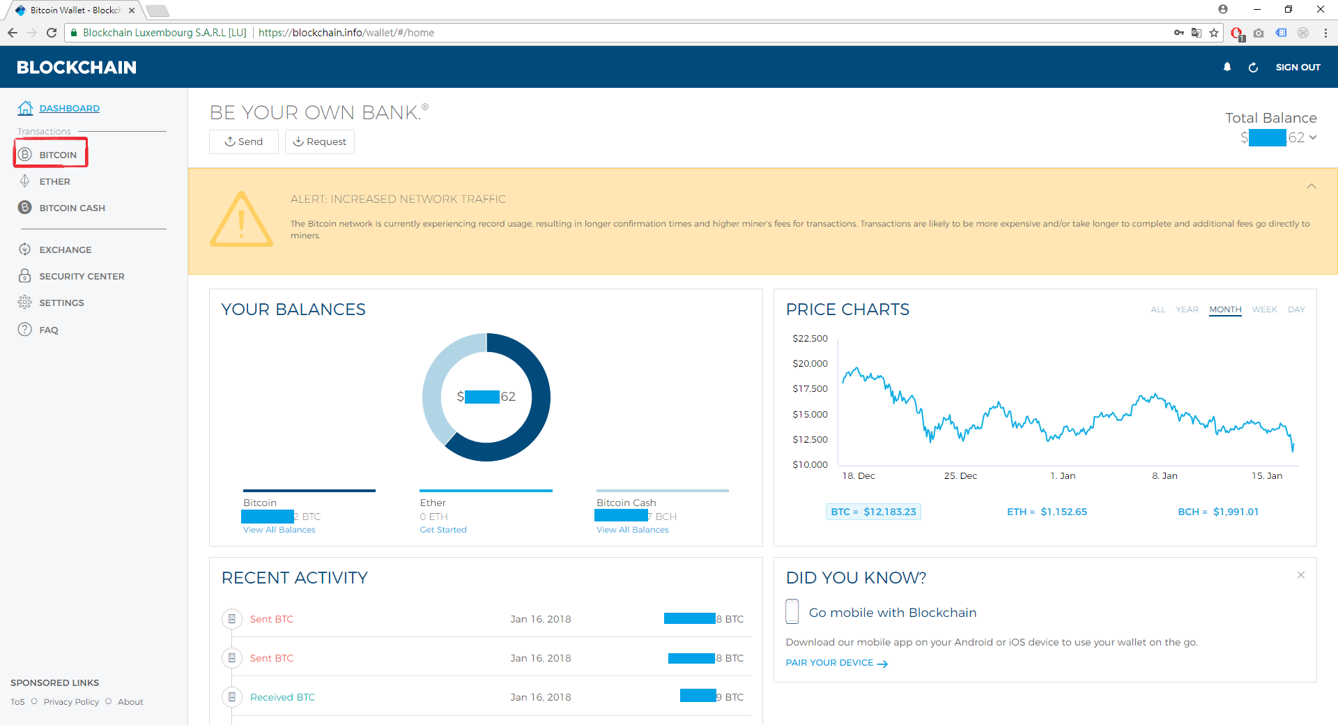Open the Dashboard home icon
1338x725 pixels.
pyautogui.click(x=26, y=108)
